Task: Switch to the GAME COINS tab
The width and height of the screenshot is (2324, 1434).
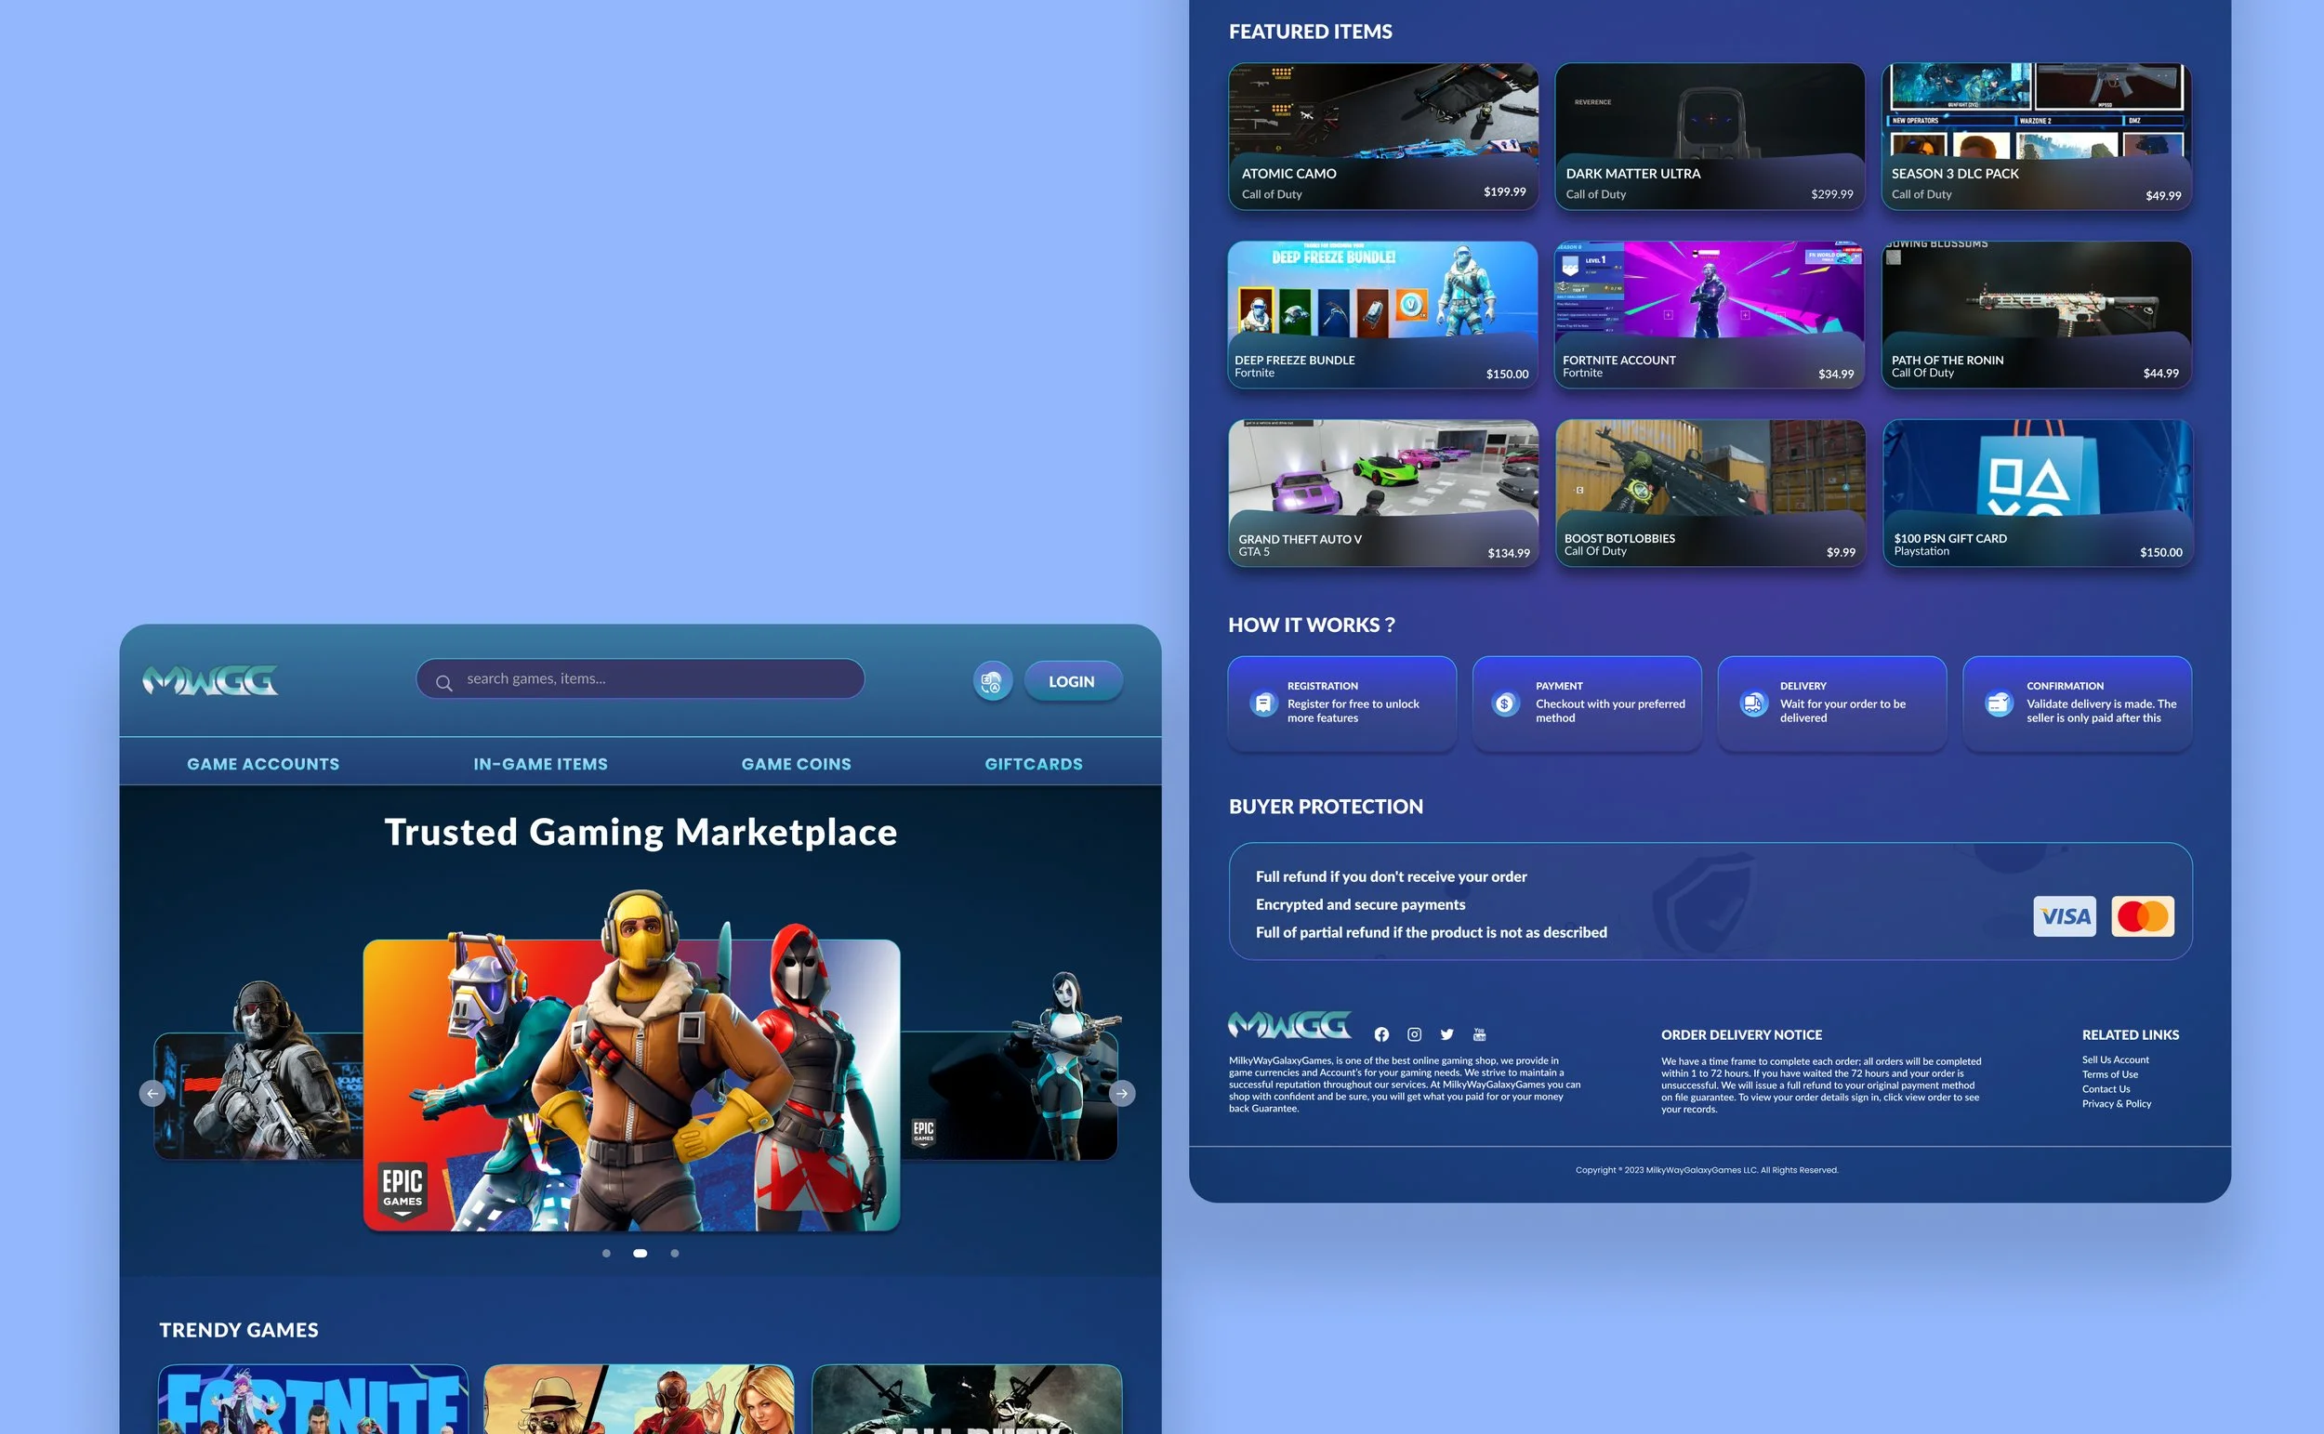Action: 796,764
